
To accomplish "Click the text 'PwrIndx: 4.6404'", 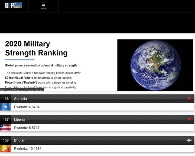I will pyautogui.click(x=27, y=107).
